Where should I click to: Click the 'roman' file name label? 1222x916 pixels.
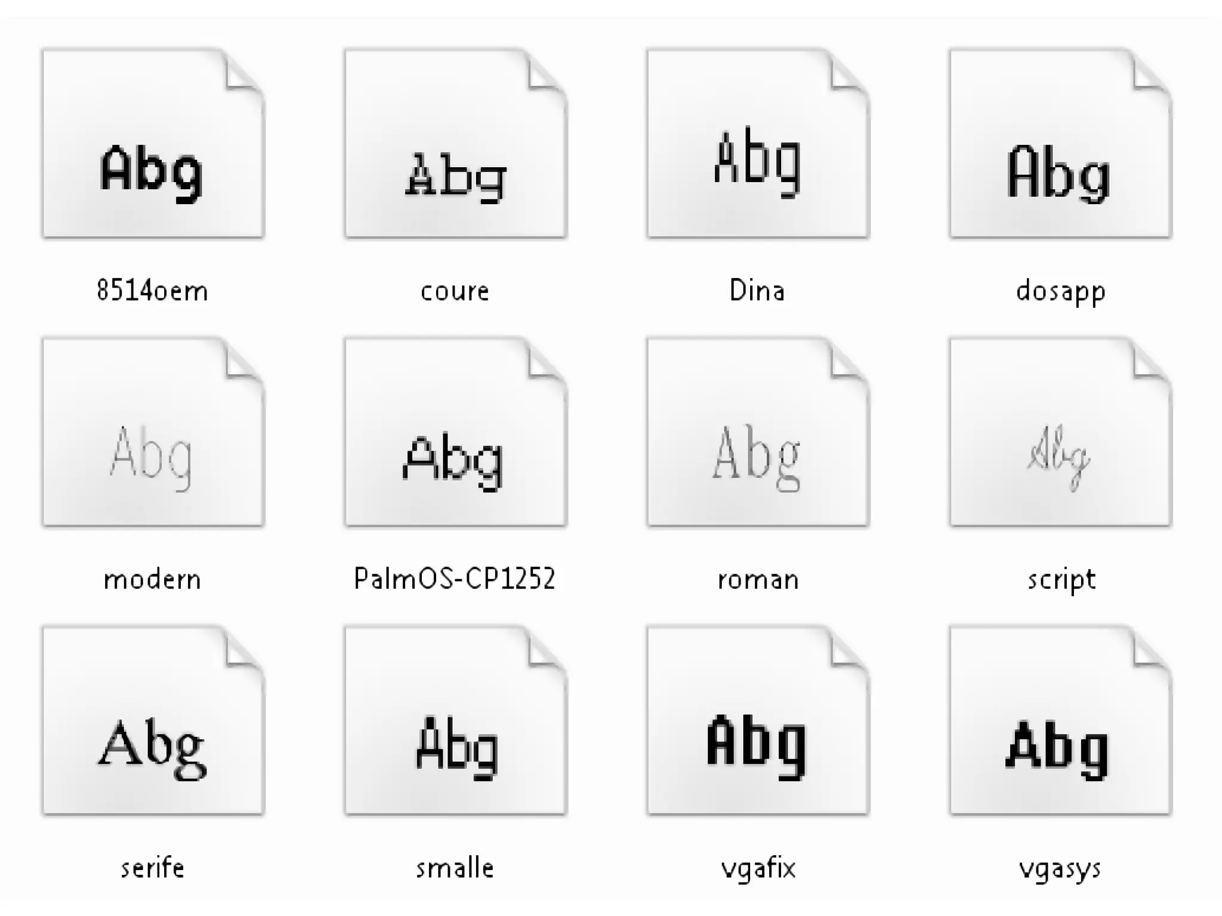758,580
